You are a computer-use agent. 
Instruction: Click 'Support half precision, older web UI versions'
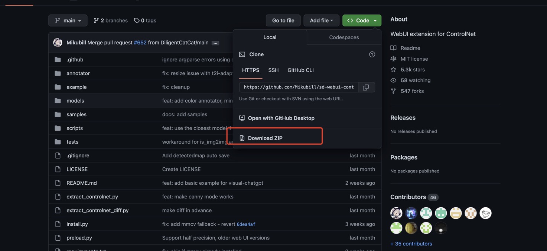point(216,238)
